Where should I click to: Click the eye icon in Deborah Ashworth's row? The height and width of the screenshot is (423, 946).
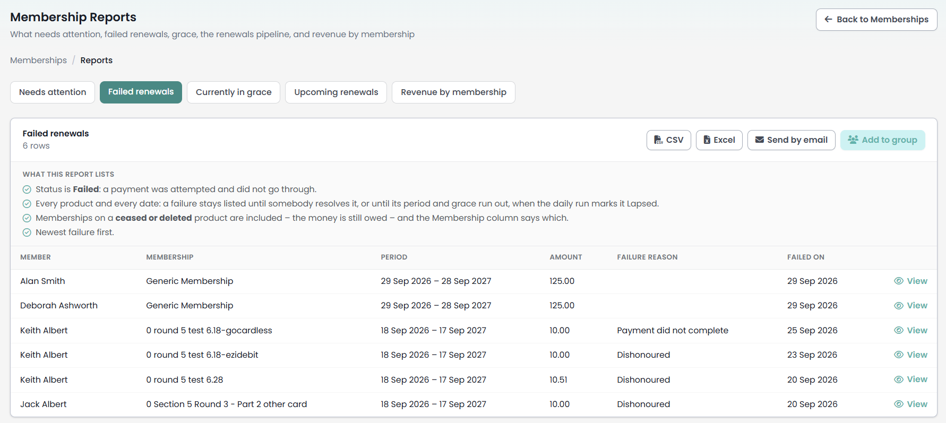point(899,306)
